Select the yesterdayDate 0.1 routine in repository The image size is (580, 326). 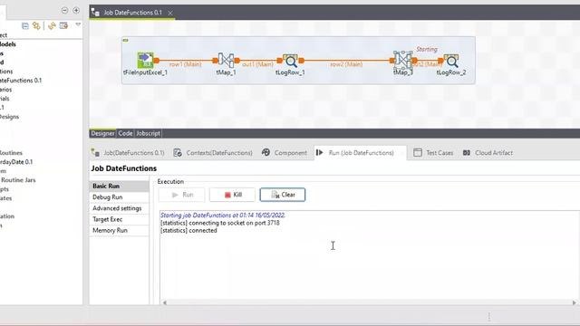16,162
